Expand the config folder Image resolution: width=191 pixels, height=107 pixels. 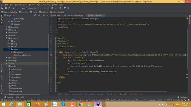point(7,30)
